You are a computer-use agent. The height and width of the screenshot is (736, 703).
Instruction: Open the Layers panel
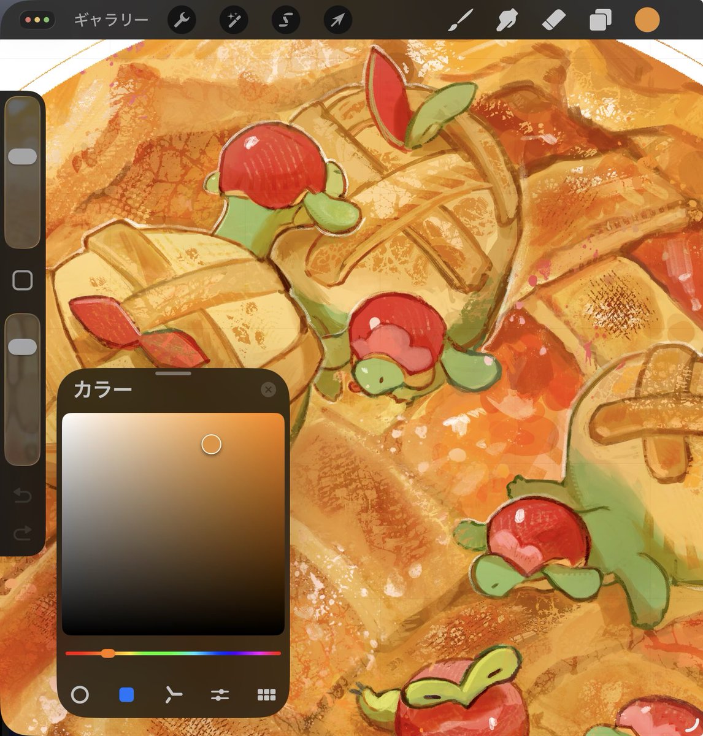tap(600, 20)
